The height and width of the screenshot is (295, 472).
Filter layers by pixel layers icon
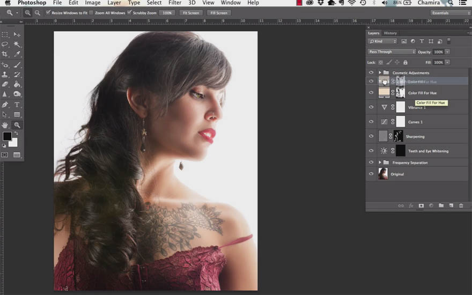point(404,41)
